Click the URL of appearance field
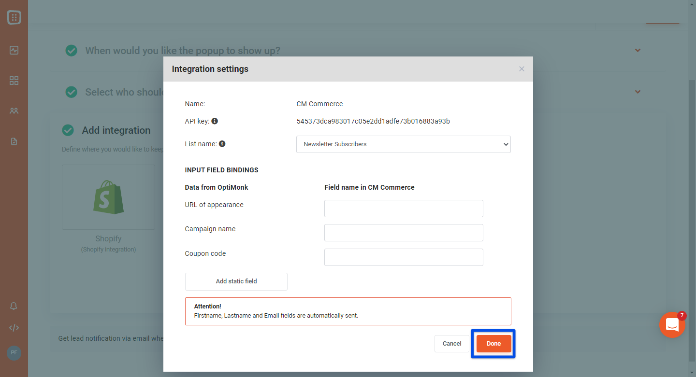The height and width of the screenshot is (377, 696). [404, 209]
